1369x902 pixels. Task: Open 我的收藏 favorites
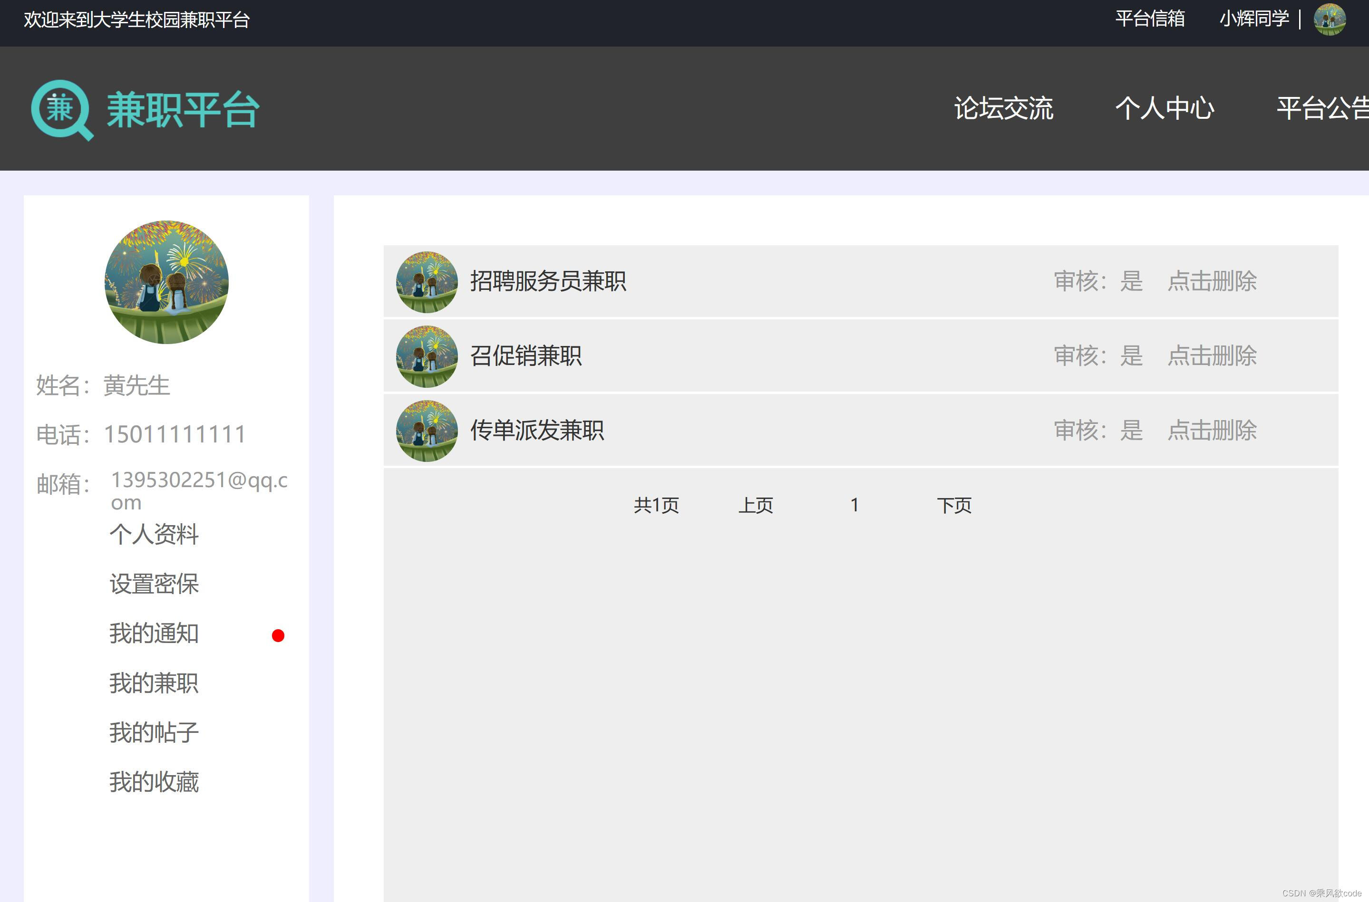(154, 781)
